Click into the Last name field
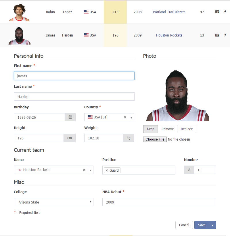Image resolution: width=230 pixels, height=236 pixels. [x=74, y=97]
